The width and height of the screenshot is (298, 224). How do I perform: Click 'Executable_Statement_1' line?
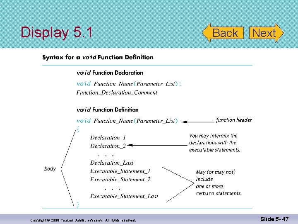tap(120, 171)
